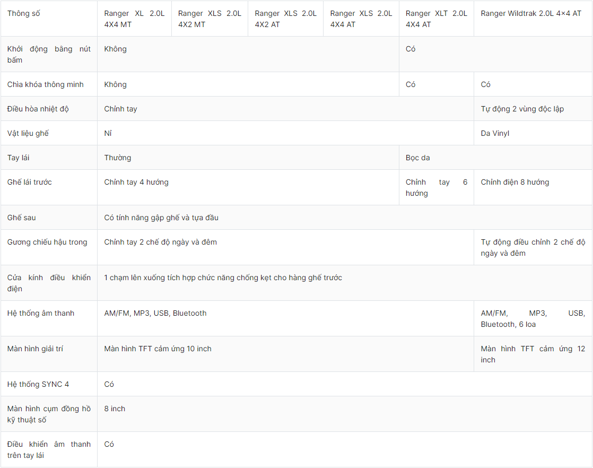Select the "Ghế sau" row label
593x468 pixels.
(x=22, y=218)
